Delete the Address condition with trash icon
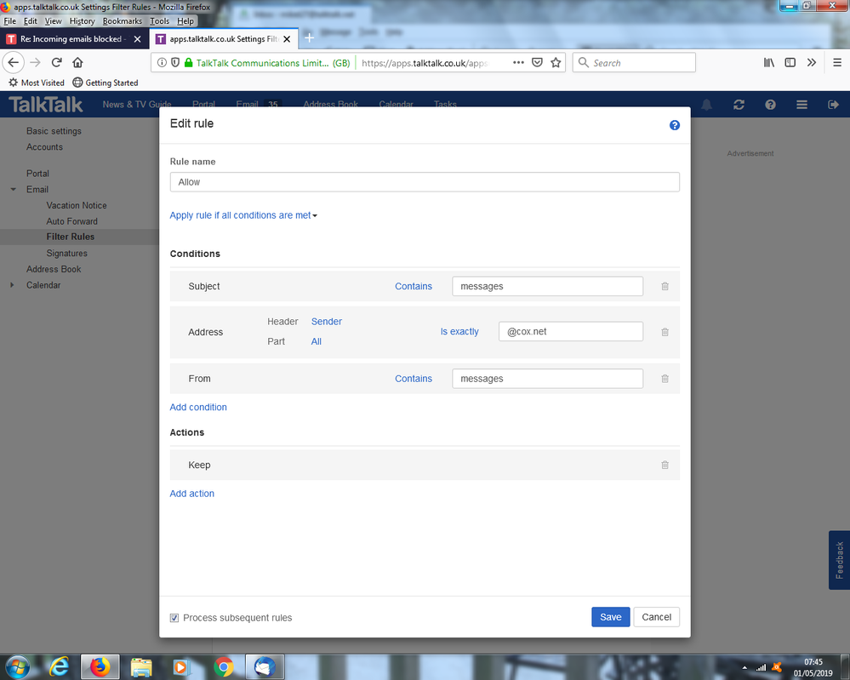The height and width of the screenshot is (680, 850). point(665,332)
